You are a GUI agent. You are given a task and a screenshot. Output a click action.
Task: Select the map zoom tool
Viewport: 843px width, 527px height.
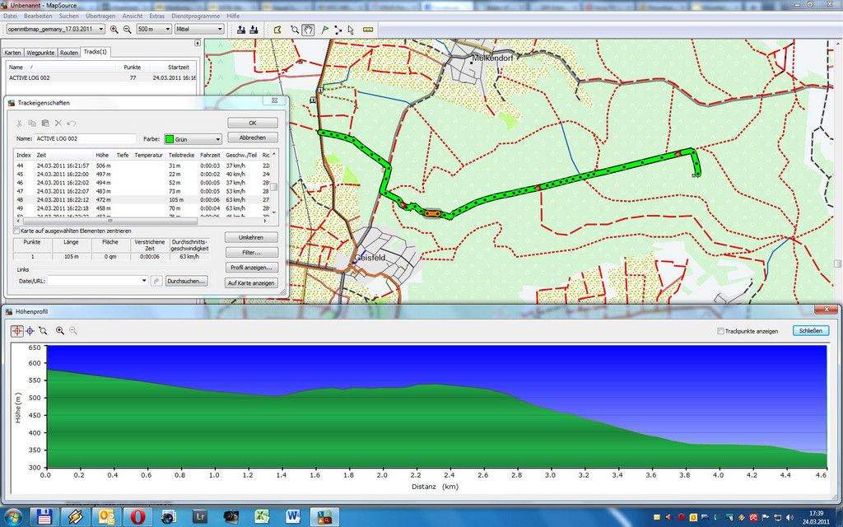(x=295, y=30)
